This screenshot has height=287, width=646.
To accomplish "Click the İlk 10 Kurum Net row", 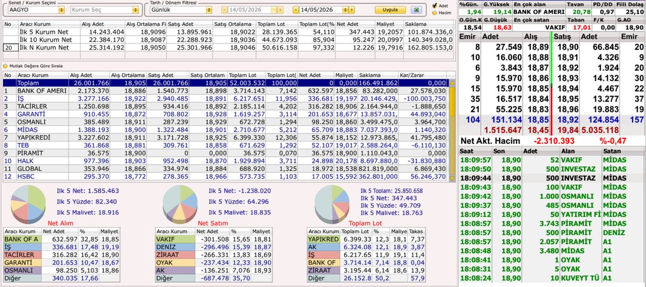I will click(x=228, y=39).
